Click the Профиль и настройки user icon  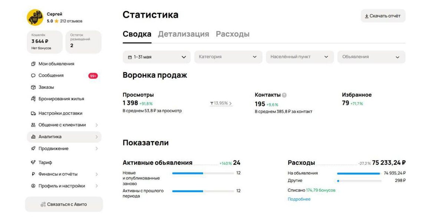(x=33, y=186)
